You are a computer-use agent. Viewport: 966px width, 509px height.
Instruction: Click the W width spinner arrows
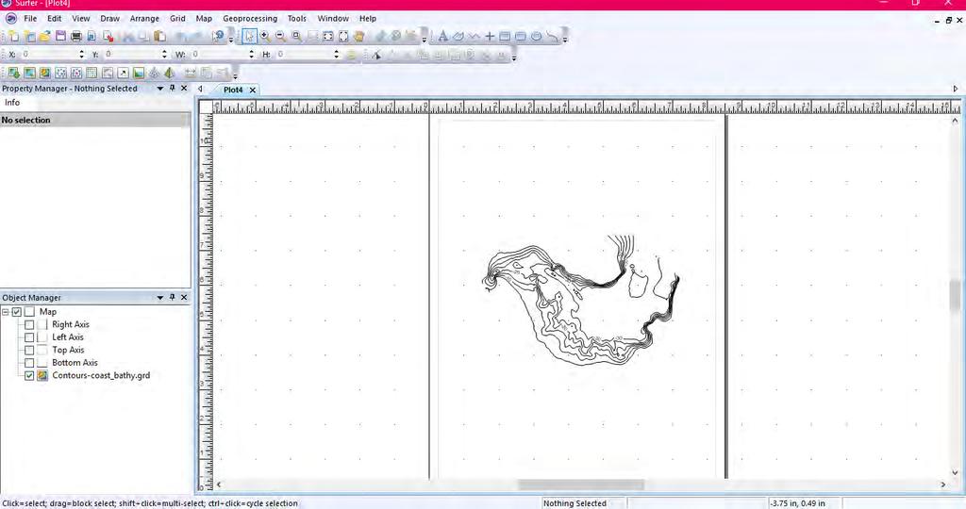(251, 55)
